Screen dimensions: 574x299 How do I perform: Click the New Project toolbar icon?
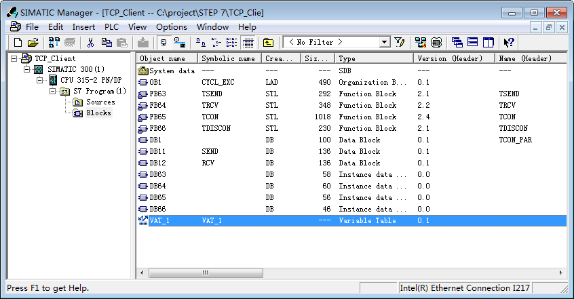(18, 43)
